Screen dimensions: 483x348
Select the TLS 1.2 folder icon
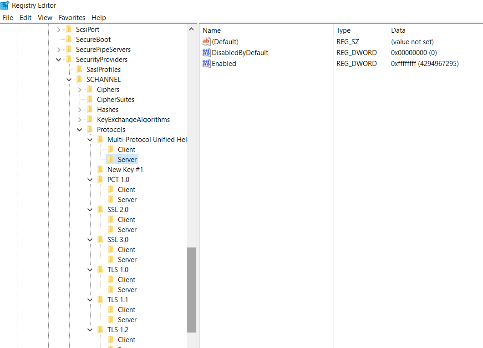(101, 329)
